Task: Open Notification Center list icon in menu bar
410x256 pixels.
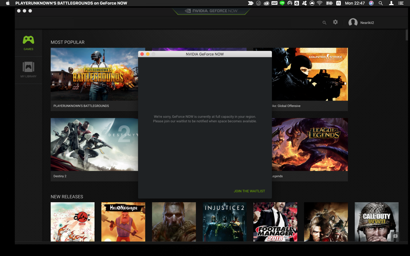Action: [401, 3]
